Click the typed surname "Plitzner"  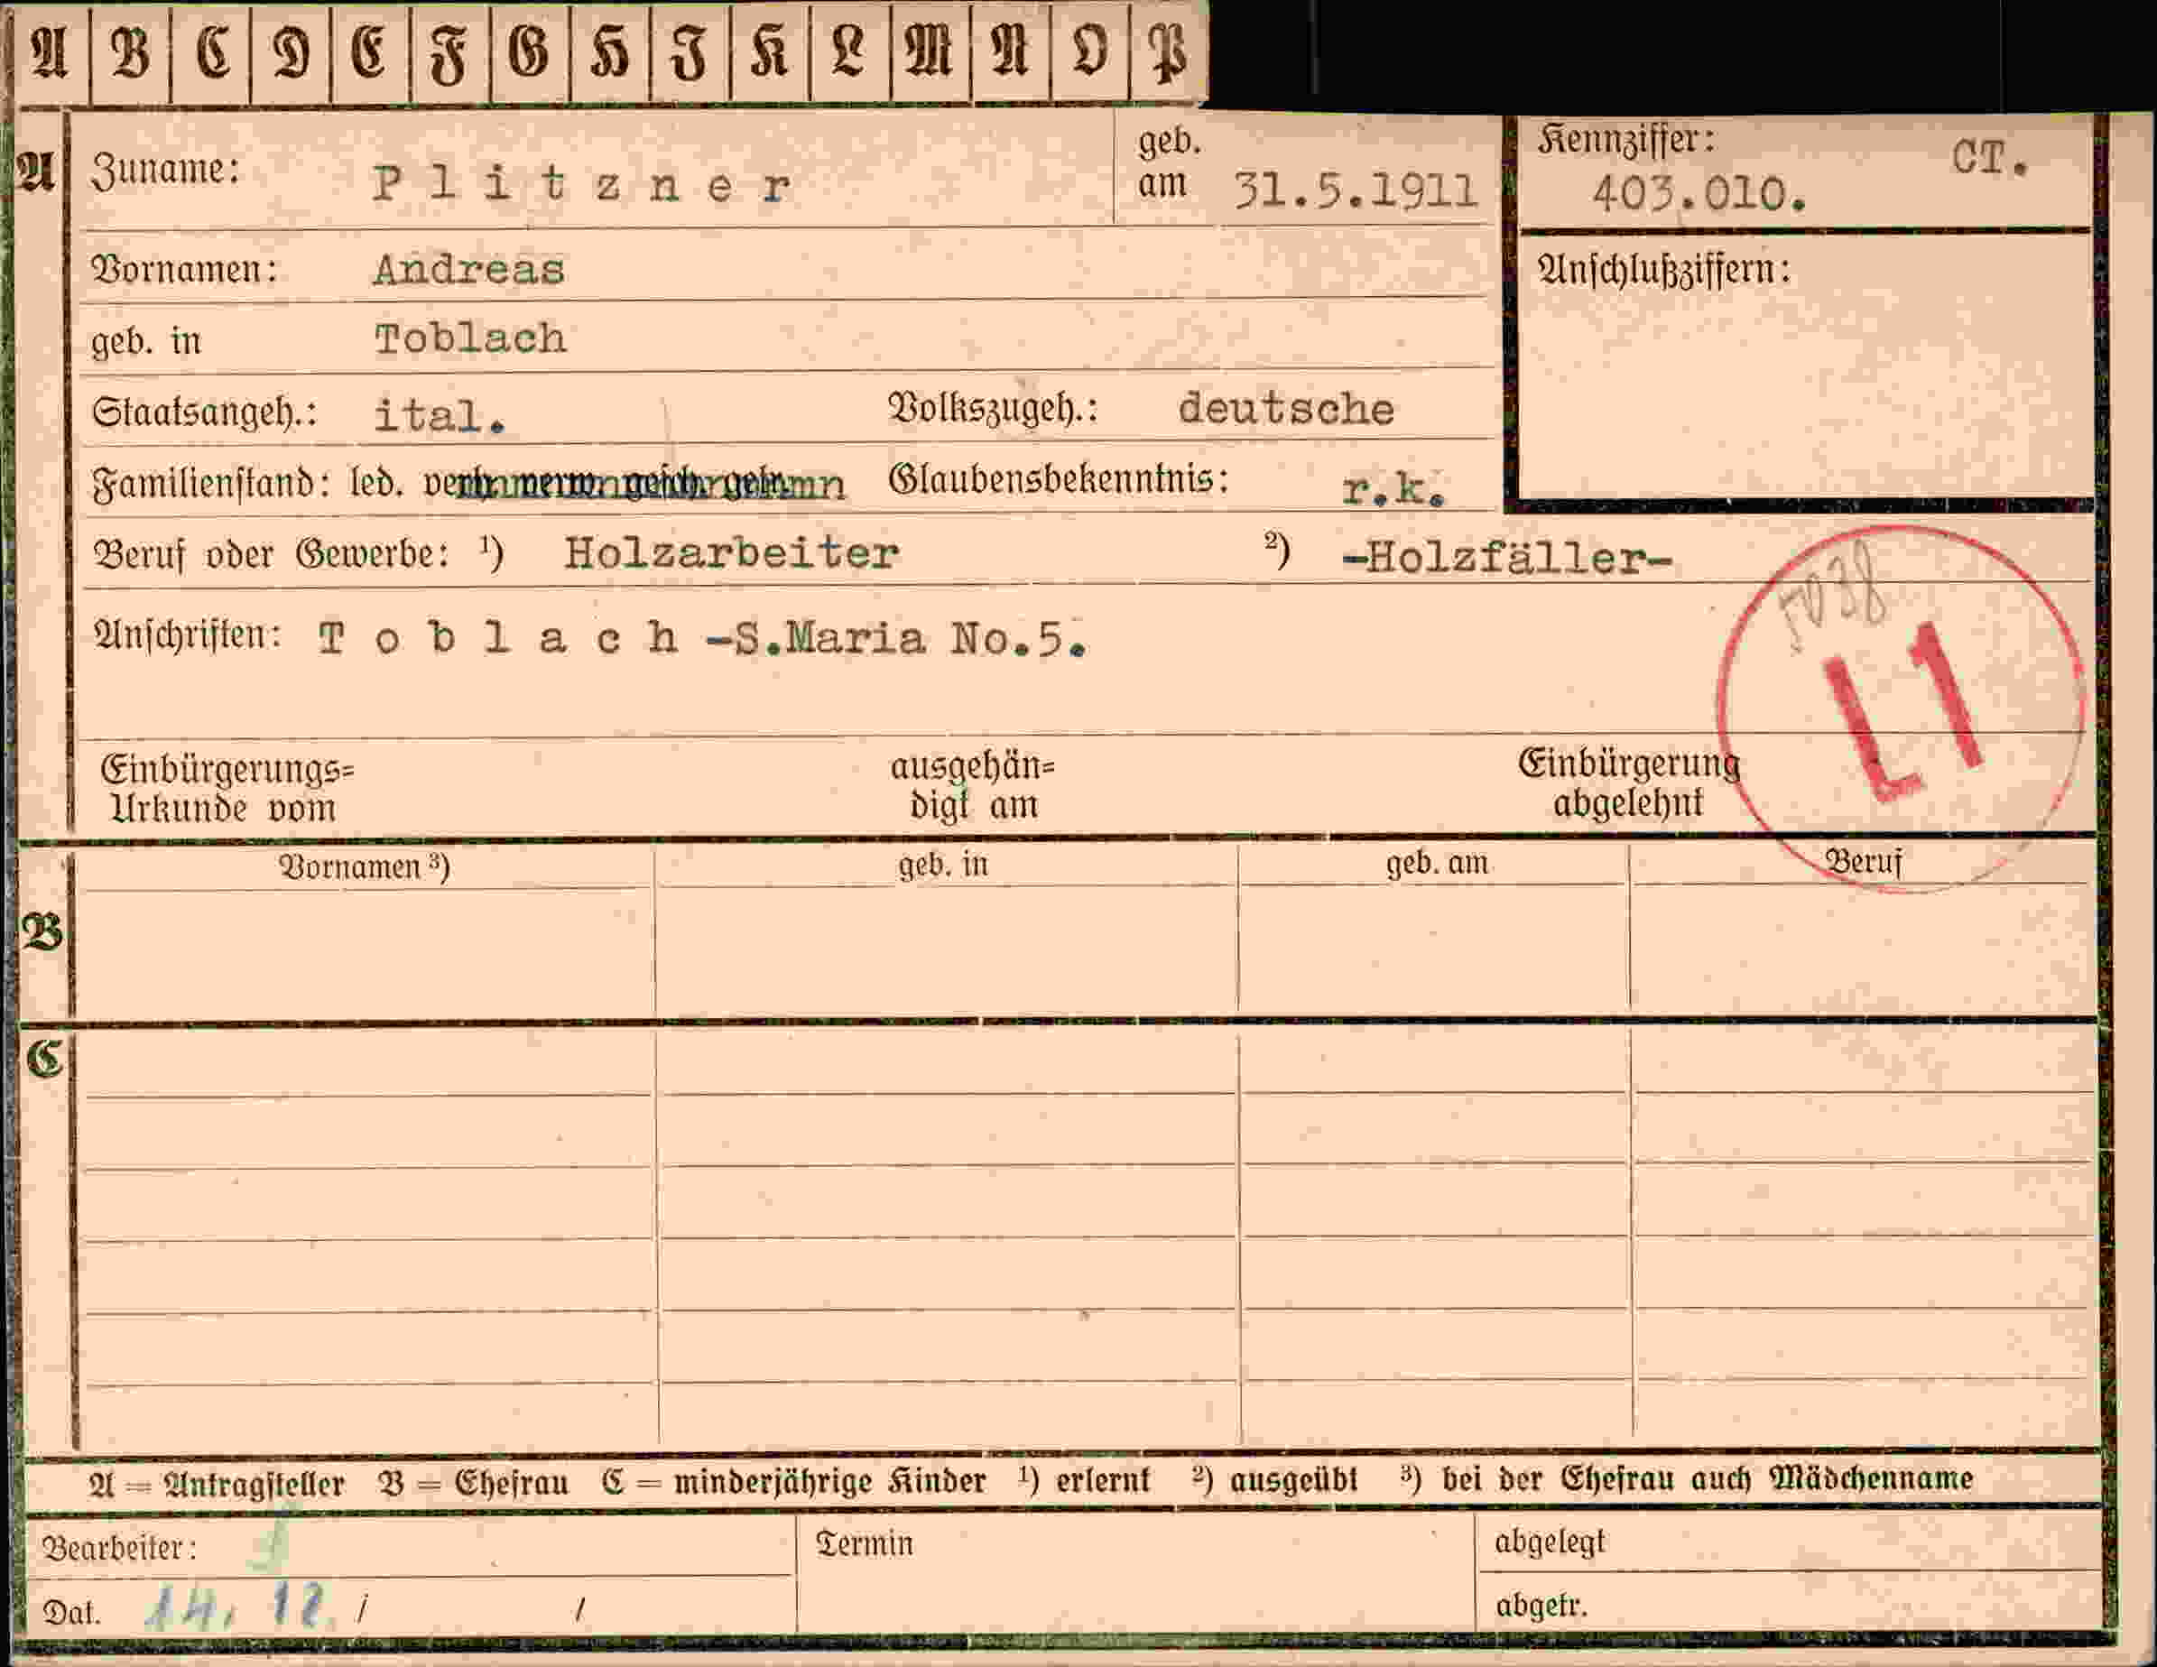[x=582, y=185]
